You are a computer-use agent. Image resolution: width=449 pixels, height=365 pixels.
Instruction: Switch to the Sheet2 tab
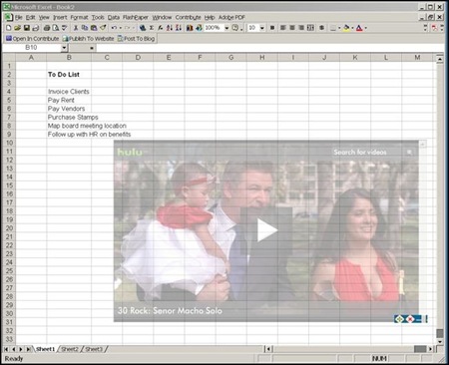pyautogui.click(x=70, y=349)
